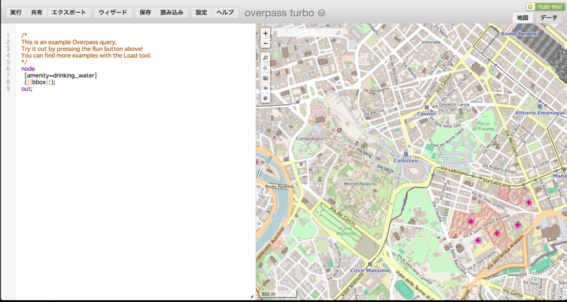Run the query with 実行 button
The height and width of the screenshot is (302, 567).
click(16, 12)
